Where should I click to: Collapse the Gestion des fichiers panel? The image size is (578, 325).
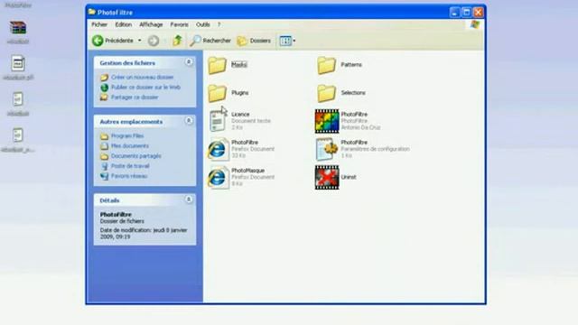(189, 62)
